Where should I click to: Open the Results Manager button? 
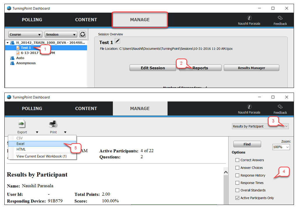tap(252, 68)
